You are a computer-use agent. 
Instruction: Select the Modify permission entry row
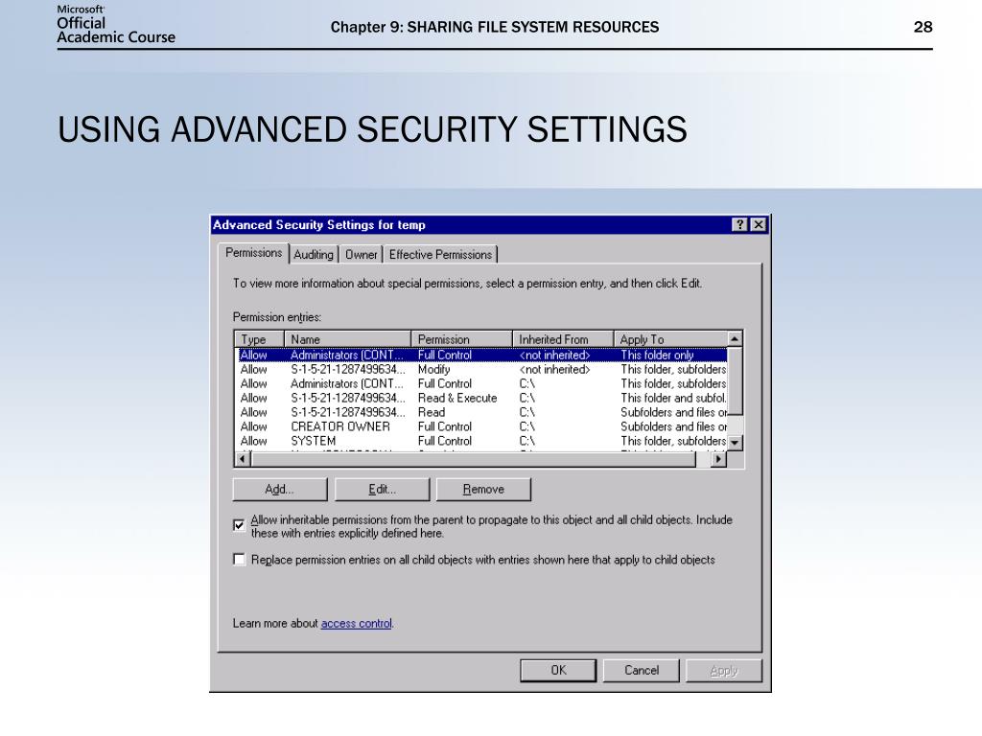coord(481,369)
